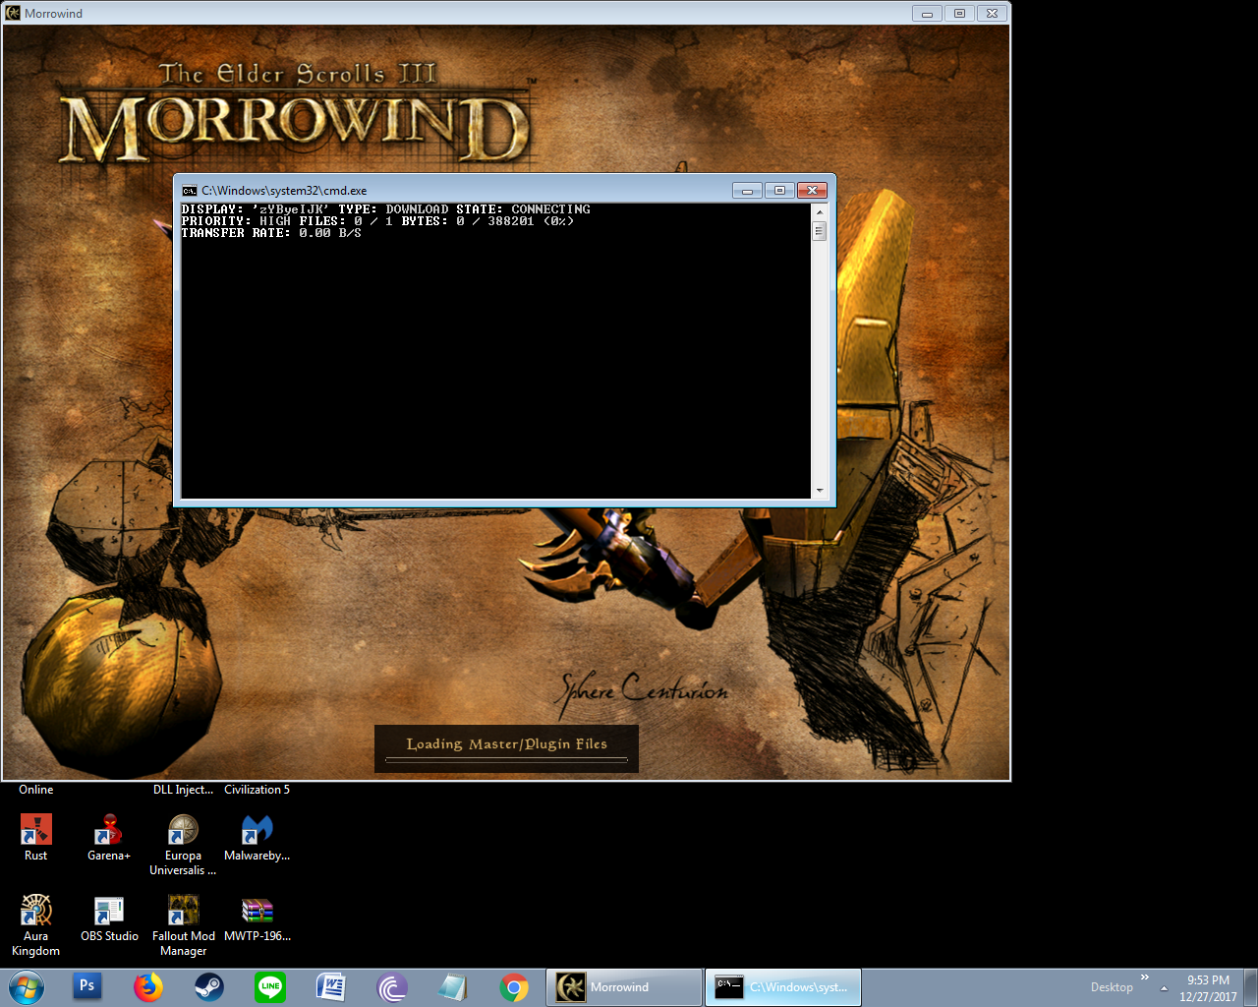Switch to the Morrowind taskbar button

[624, 987]
